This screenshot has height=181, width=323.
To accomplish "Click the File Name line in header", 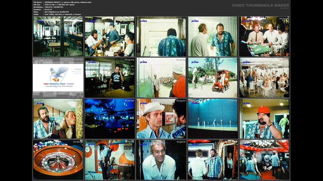I will 62,2.
